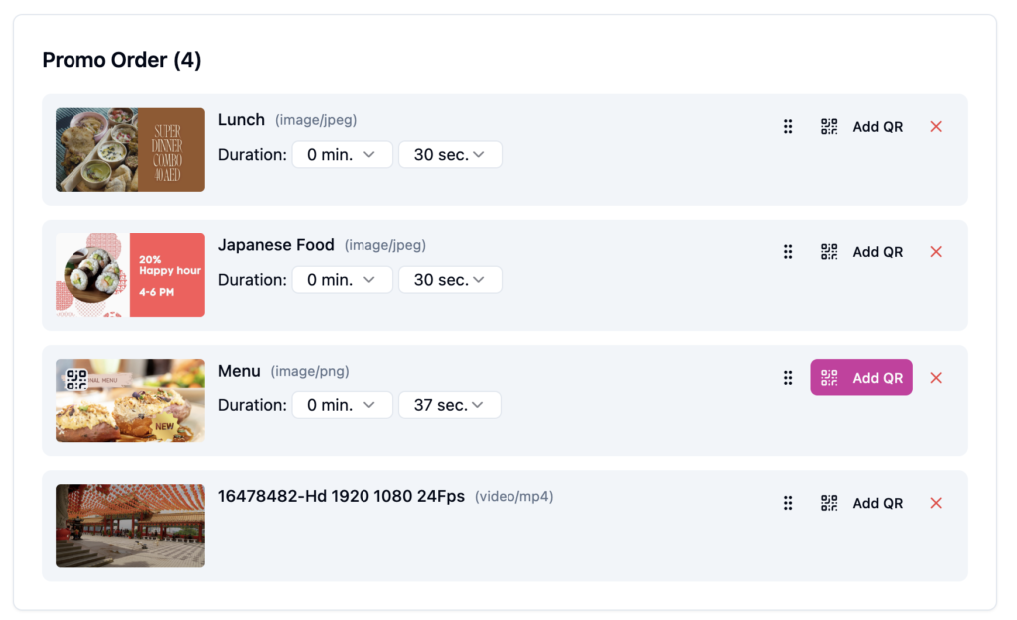Add QR to the Lunch promo
The image size is (1017, 620).
click(x=862, y=127)
